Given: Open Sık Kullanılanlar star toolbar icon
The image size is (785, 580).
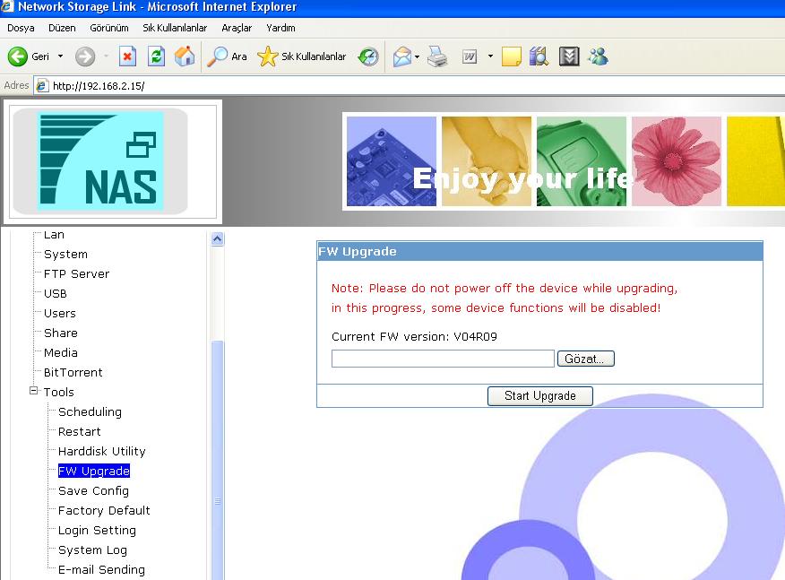Looking at the screenshot, I should tap(267, 56).
